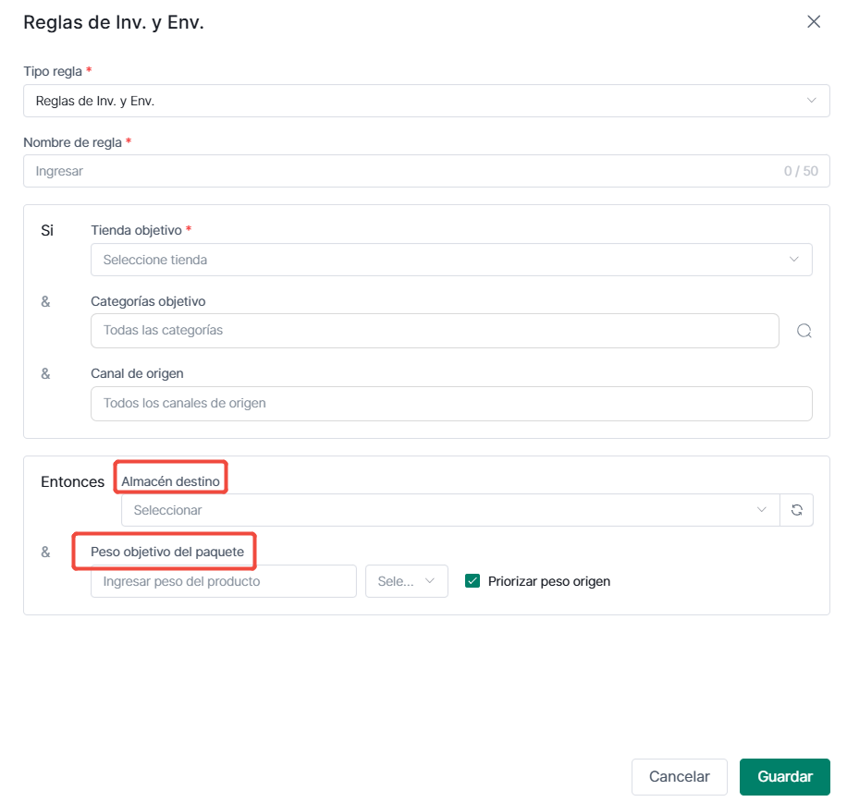Refresh the Almacén destino list

tap(797, 510)
